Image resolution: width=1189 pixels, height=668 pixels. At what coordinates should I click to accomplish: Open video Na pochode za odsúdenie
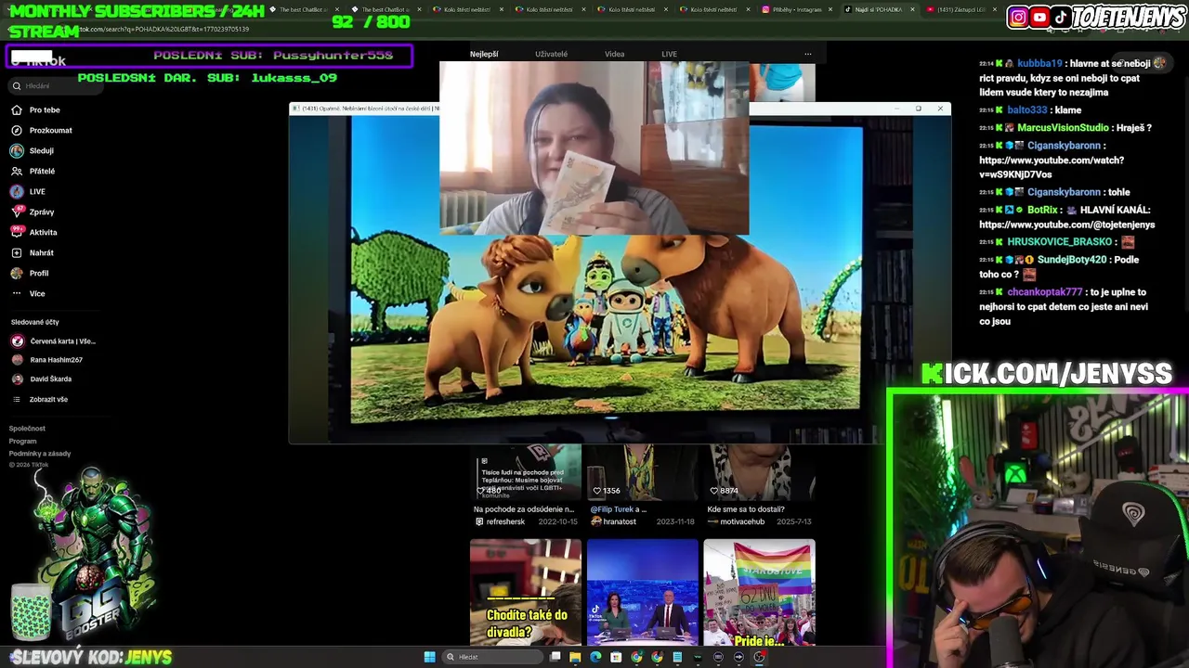524,509
